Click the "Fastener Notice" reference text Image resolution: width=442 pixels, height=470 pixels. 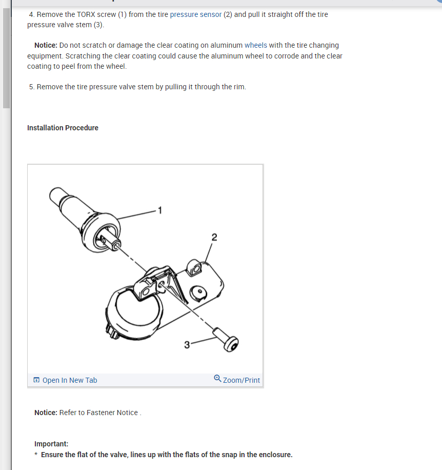click(112, 413)
